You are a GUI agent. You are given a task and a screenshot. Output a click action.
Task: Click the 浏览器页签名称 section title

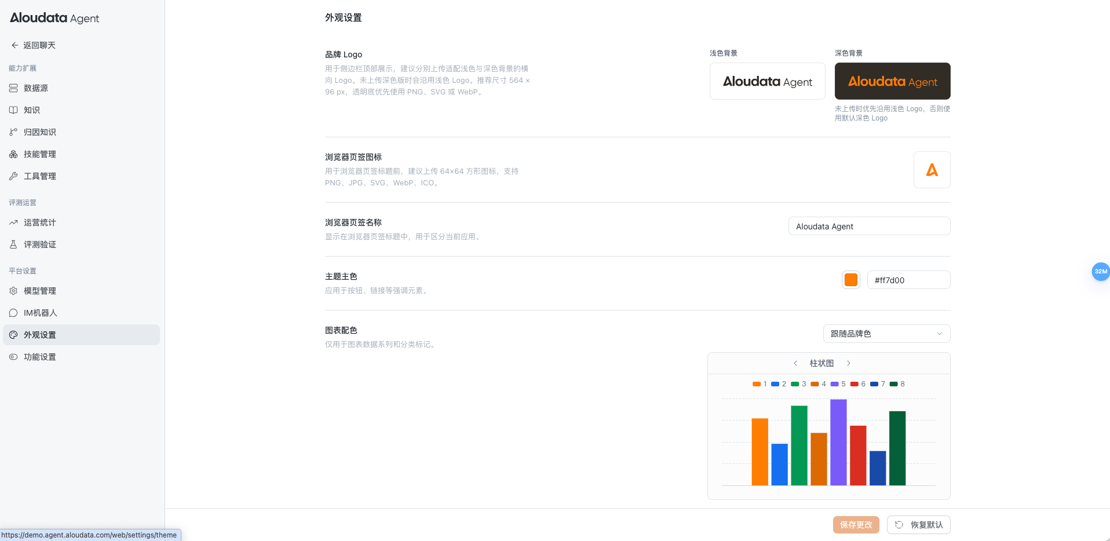pos(353,222)
